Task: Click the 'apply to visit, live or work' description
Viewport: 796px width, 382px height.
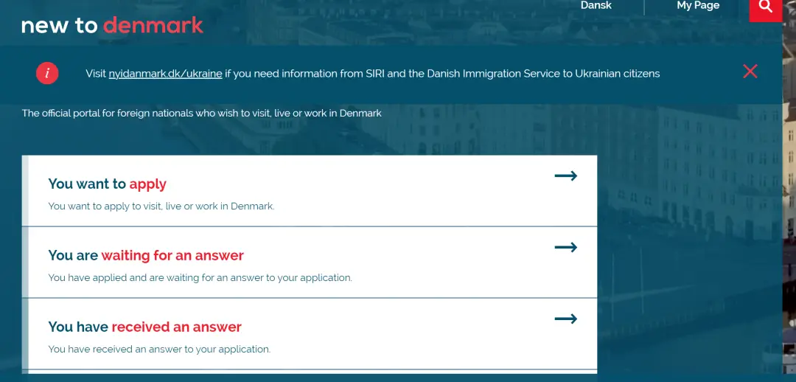Action: point(161,206)
